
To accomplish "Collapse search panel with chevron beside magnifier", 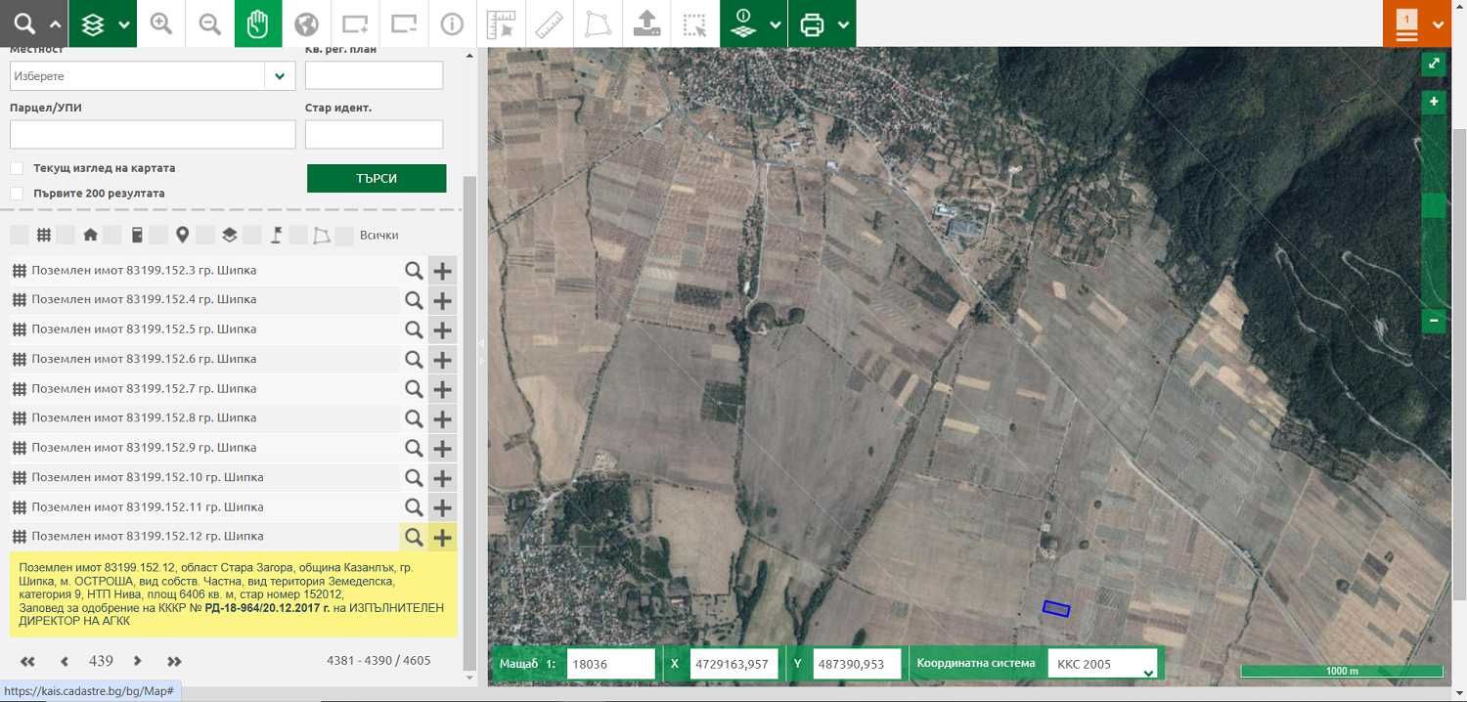I will pos(55,24).
